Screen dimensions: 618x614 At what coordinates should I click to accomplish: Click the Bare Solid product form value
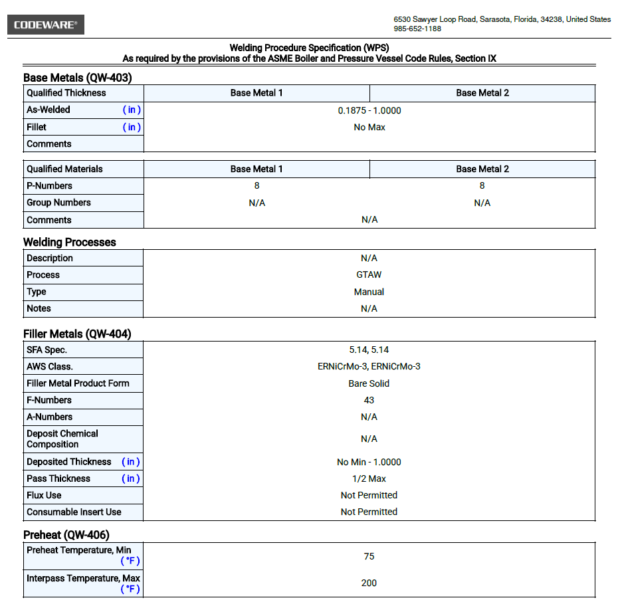[369, 383]
